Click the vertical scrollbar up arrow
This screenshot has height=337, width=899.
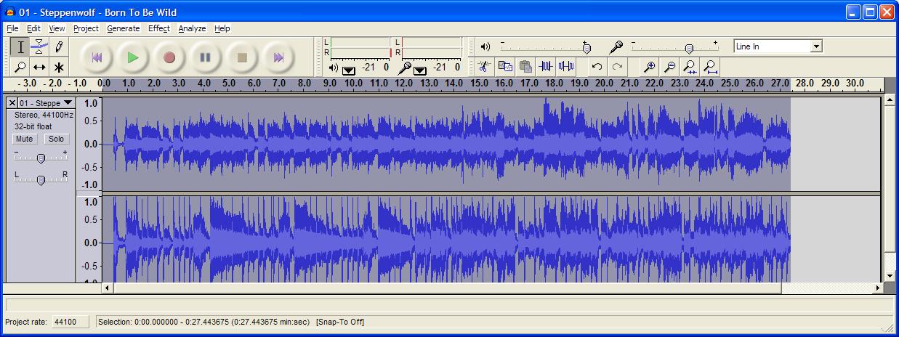coord(890,99)
